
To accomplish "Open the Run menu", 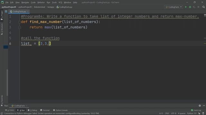I will (48, 3).
